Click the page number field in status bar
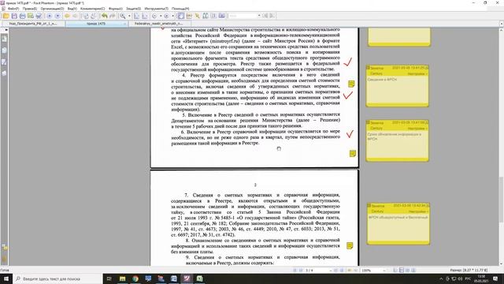The width and height of the screenshot is (504, 284). pyautogui.click(x=317, y=271)
